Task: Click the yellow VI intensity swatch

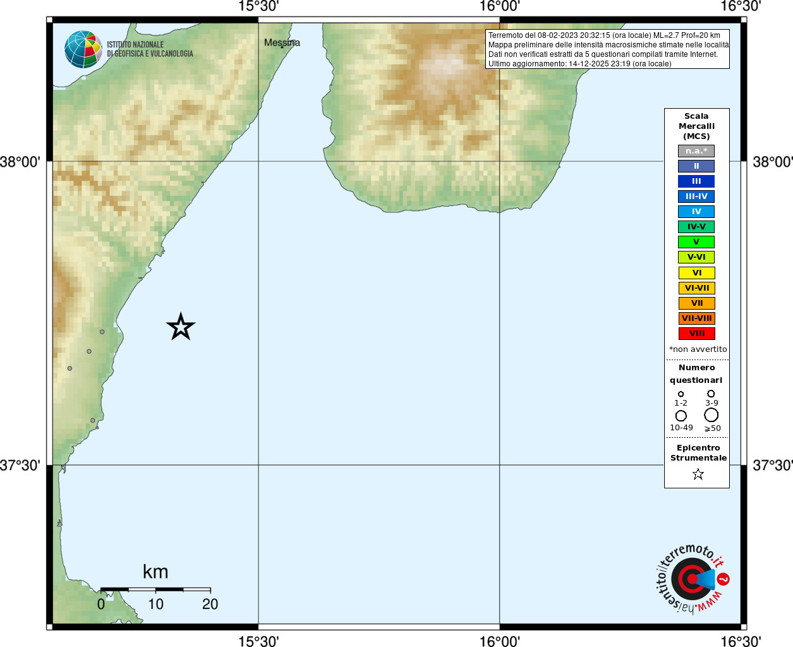Action: [x=696, y=273]
